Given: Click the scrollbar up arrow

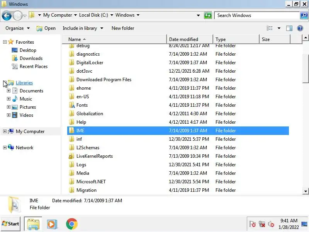Looking at the screenshot, I should (x=306, y=38).
